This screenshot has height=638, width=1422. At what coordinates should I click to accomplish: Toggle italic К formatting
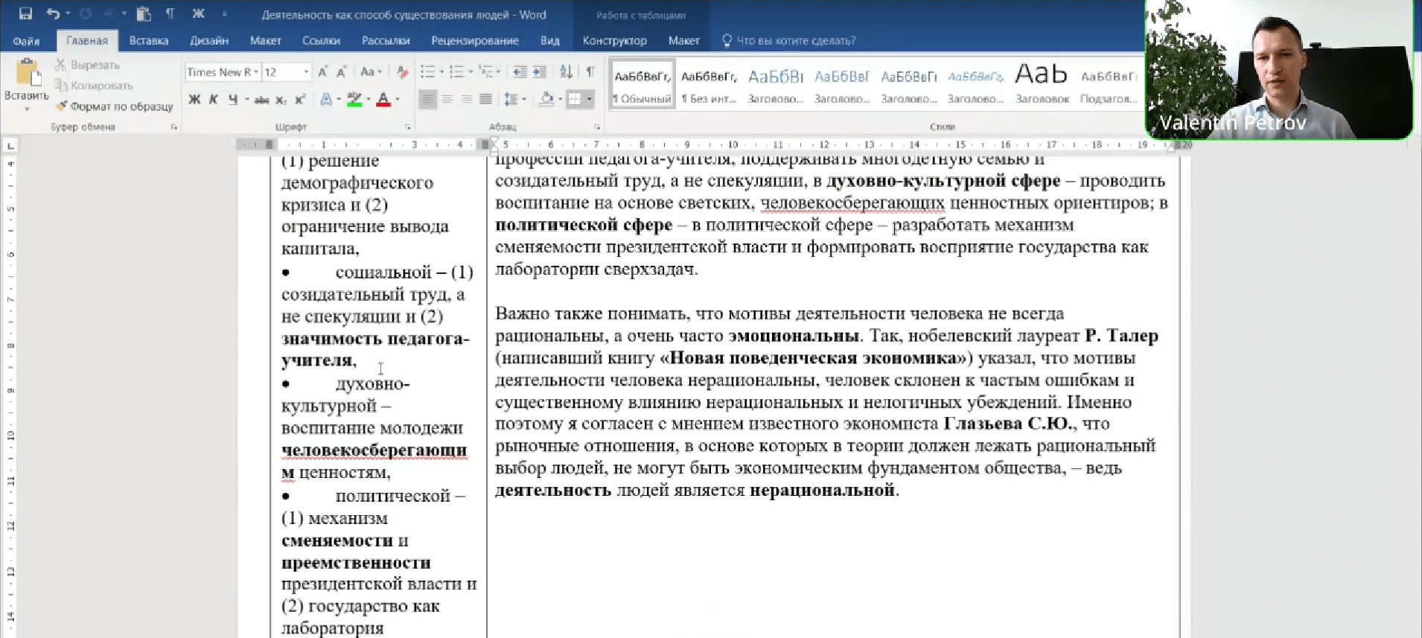214,99
